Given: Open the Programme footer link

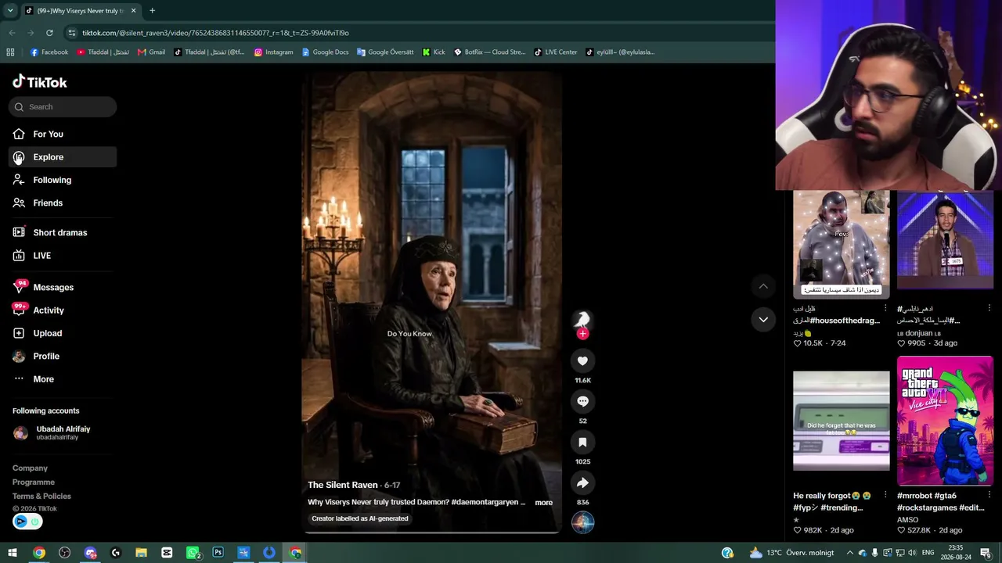Looking at the screenshot, I should (x=34, y=482).
